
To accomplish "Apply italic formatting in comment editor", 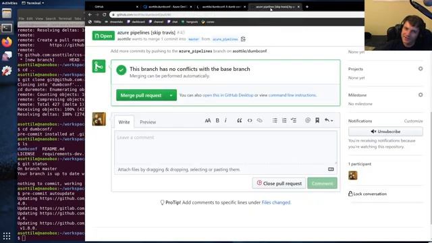I will pyautogui.click(x=225, y=120).
